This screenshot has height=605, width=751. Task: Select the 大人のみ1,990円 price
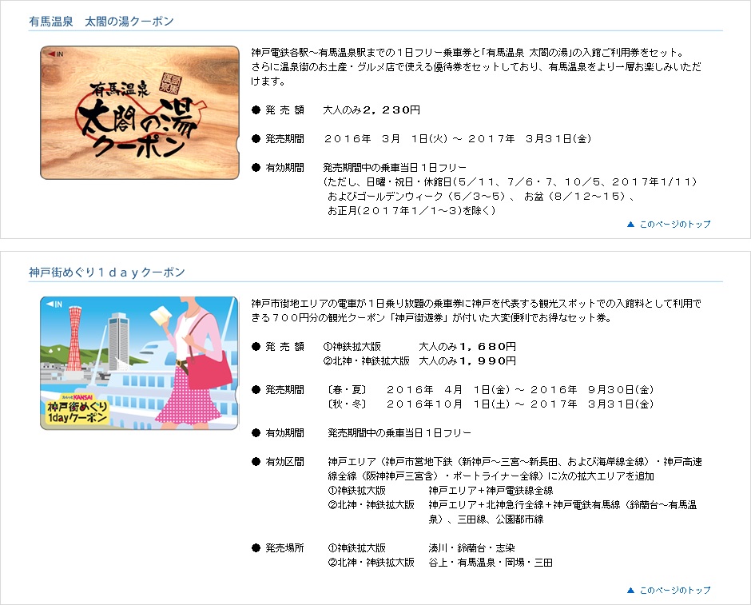[x=467, y=360]
